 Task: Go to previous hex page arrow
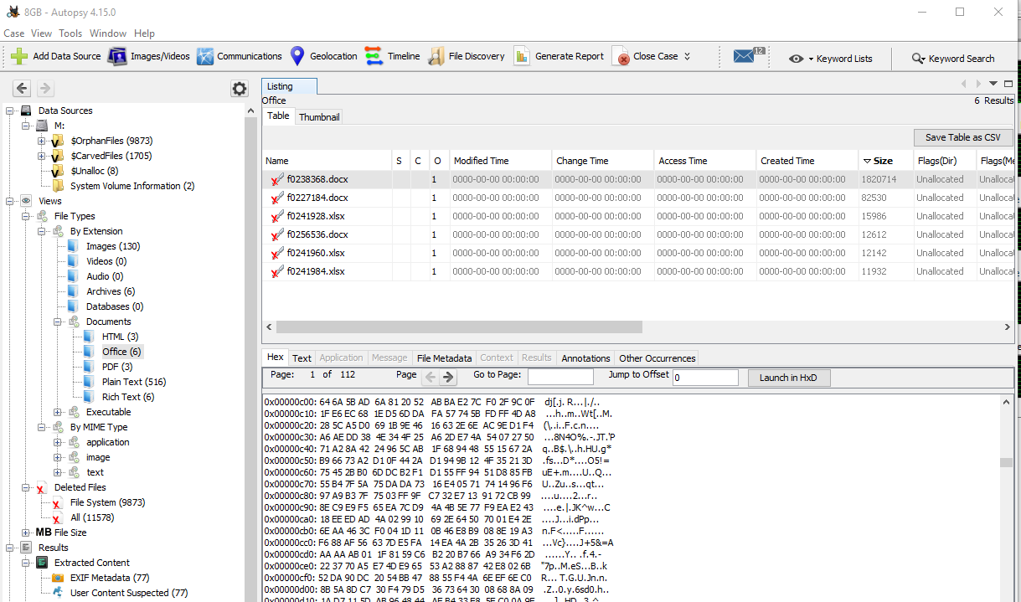[431, 377]
